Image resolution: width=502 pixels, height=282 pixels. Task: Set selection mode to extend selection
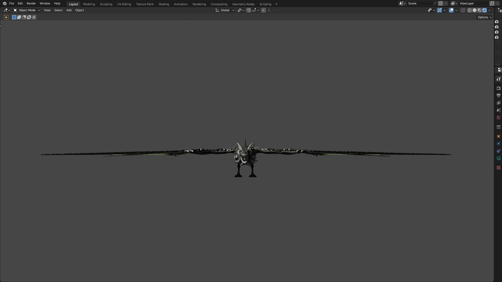coord(19,17)
